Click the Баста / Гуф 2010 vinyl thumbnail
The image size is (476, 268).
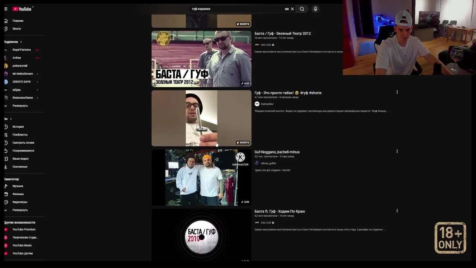tap(201, 235)
